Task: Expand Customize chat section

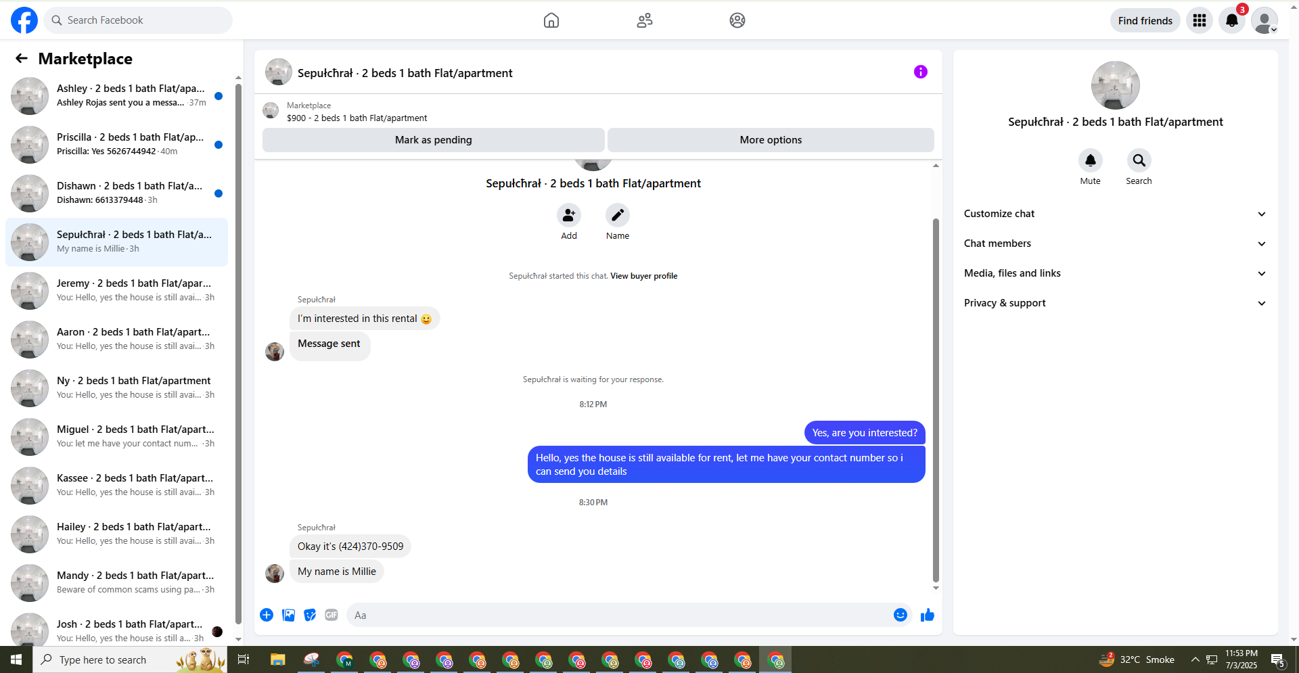Action: [1115, 214]
